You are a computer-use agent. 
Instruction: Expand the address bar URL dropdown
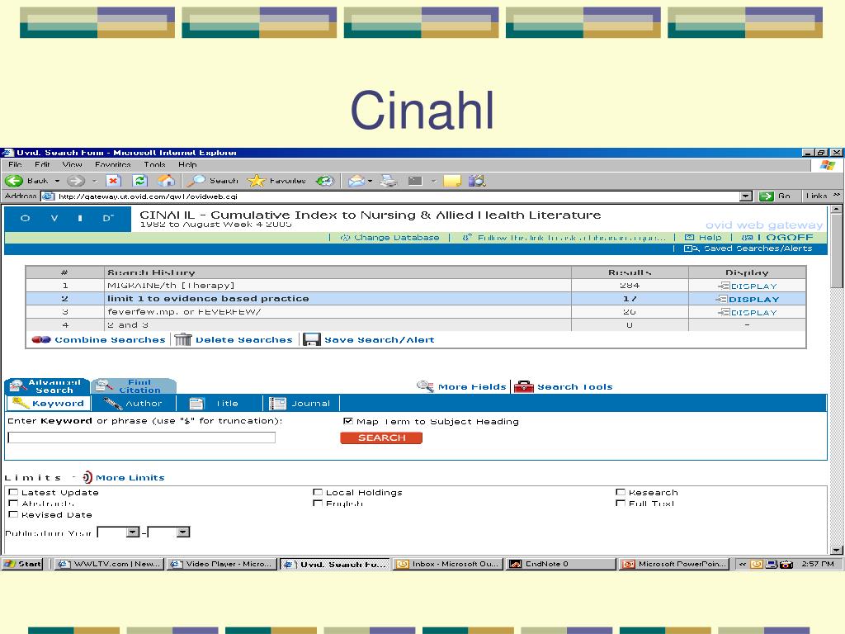tap(746, 196)
